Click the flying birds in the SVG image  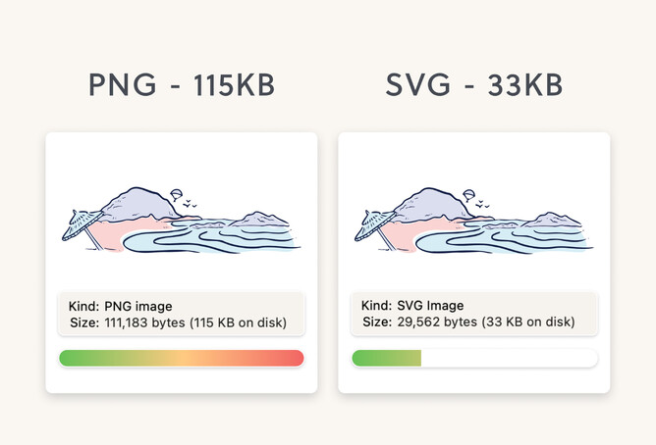coord(482,204)
